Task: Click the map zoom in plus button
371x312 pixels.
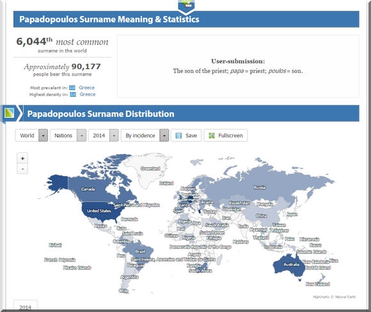Action: click(x=22, y=159)
